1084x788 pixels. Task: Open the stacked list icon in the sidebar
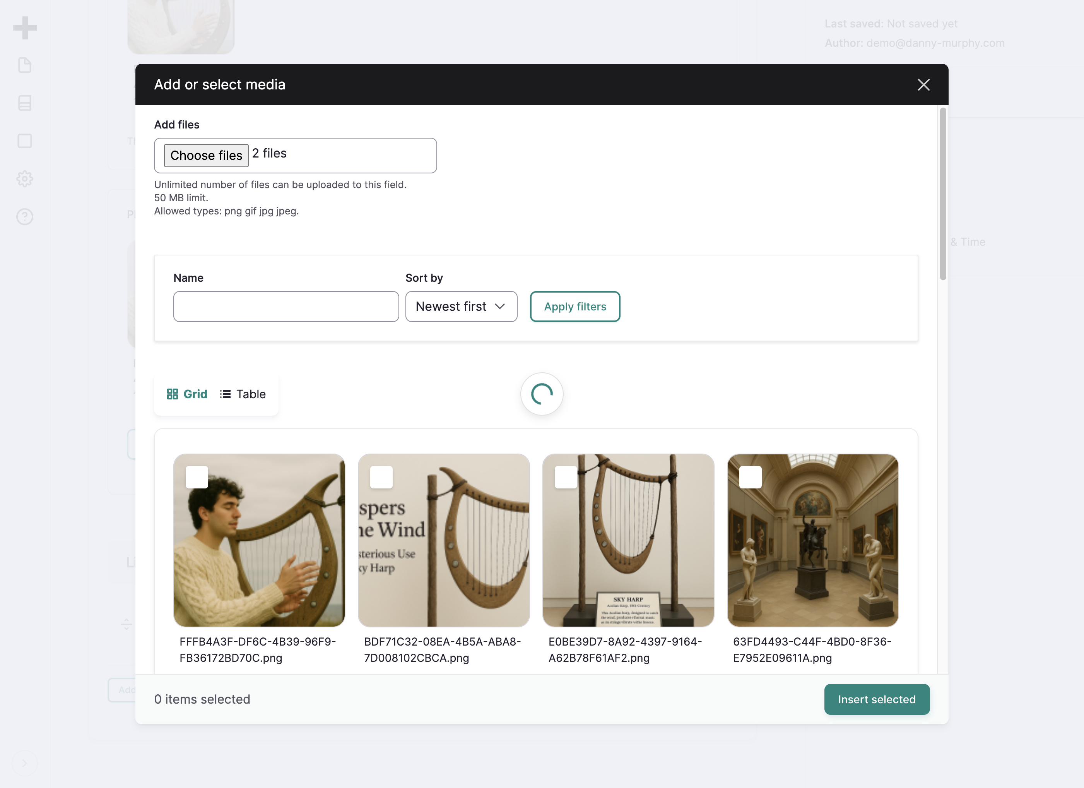[25, 103]
